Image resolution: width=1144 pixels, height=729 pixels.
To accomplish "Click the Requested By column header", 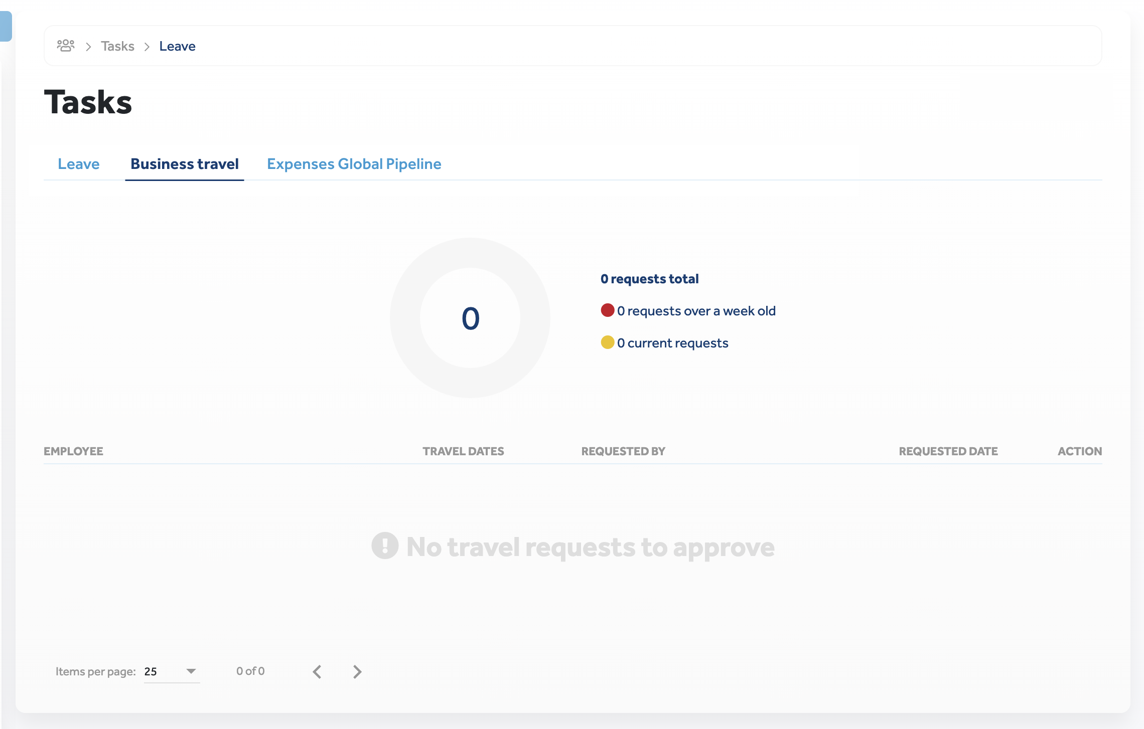I will point(623,451).
